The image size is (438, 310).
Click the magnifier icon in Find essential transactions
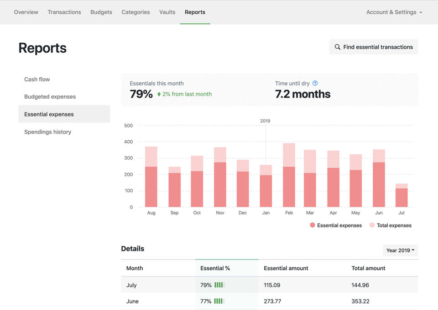(x=338, y=47)
